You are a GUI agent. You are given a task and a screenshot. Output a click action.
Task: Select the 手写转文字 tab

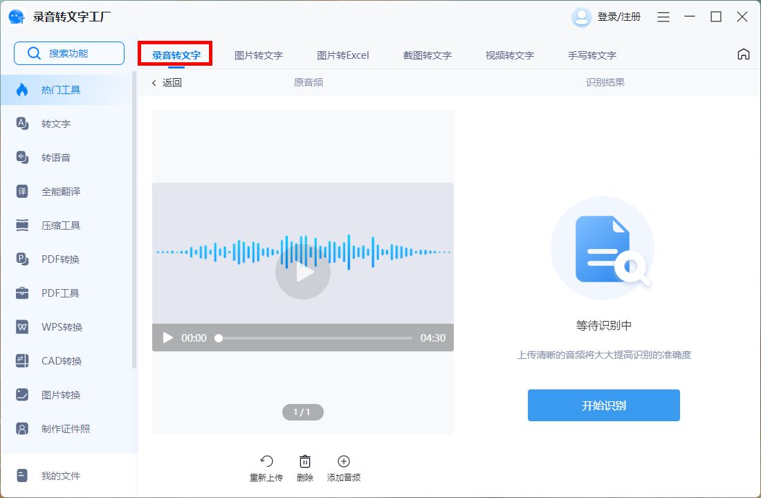coord(592,55)
